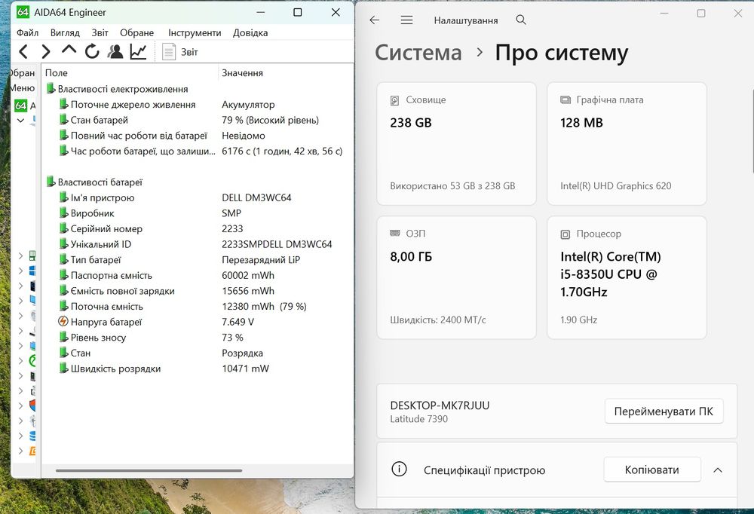
Task: Click the ОЗП memory chip icon
Action: (395, 234)
